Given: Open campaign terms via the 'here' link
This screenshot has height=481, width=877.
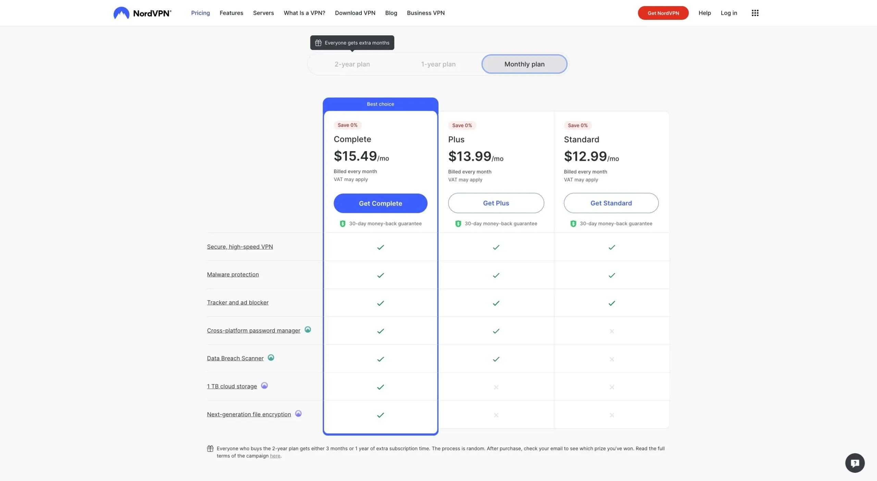Looking at the screenshot, I should point(275,456).
